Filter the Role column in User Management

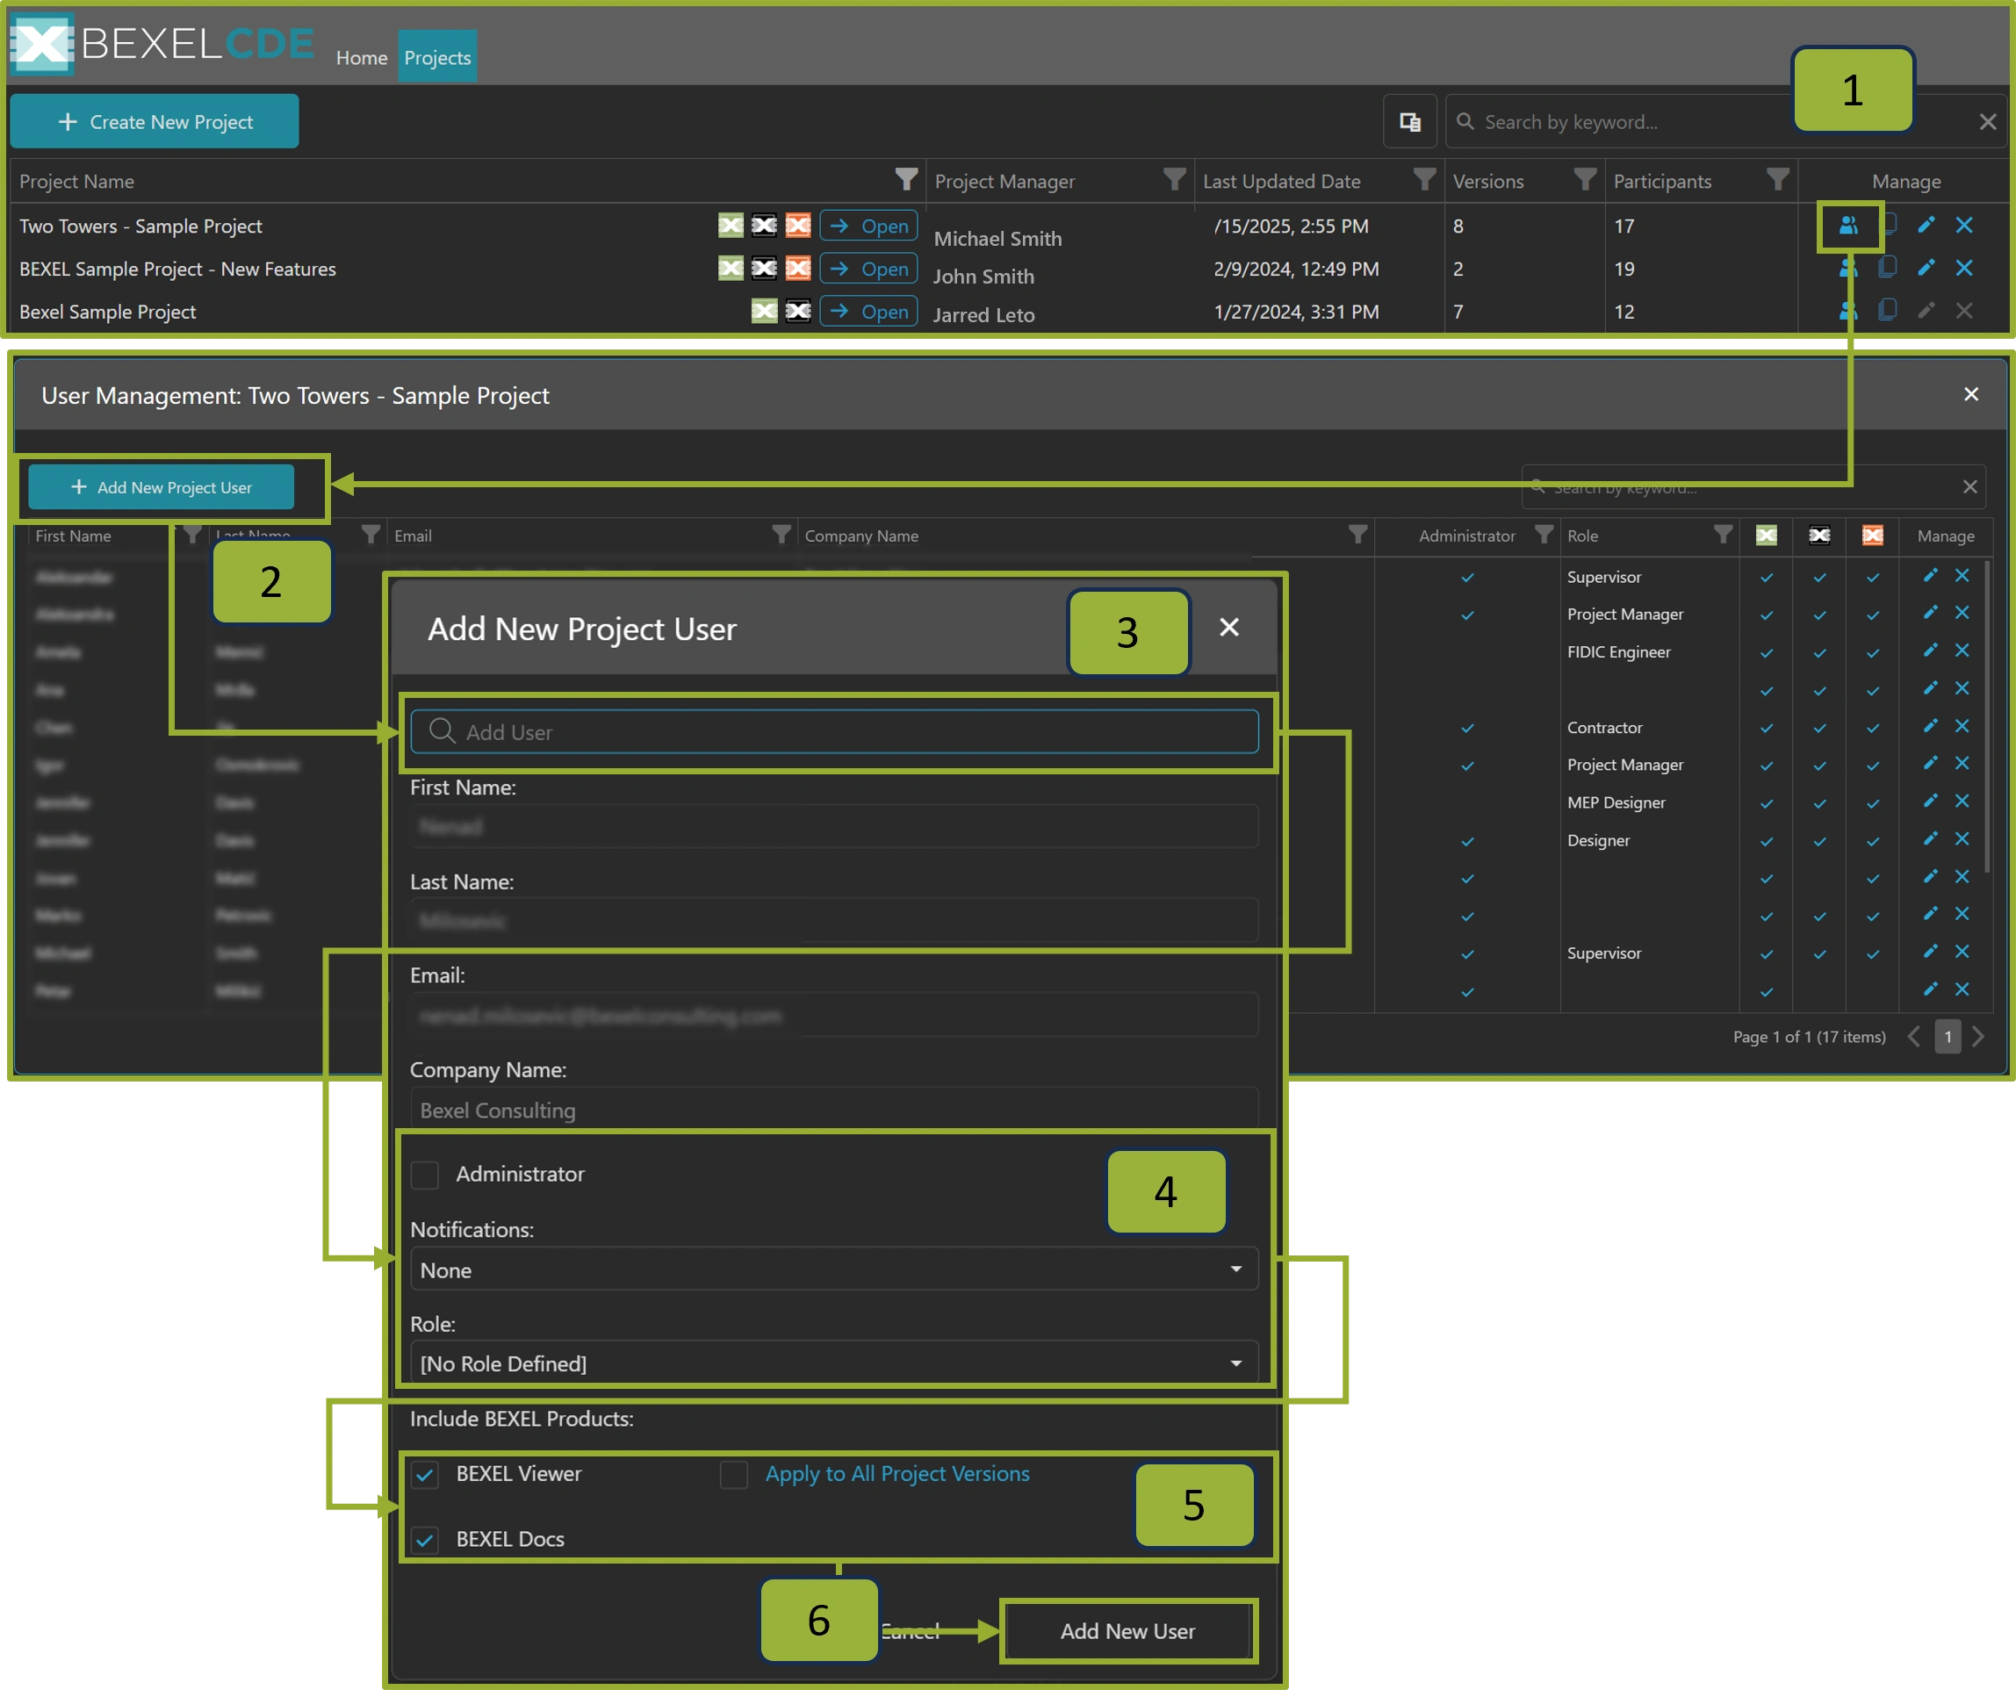pos(1724,535)
